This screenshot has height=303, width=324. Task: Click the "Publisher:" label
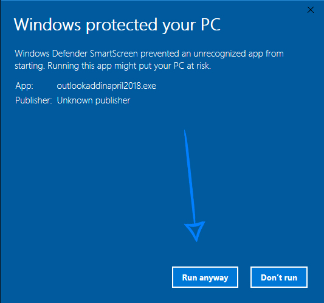click(33, 100)
